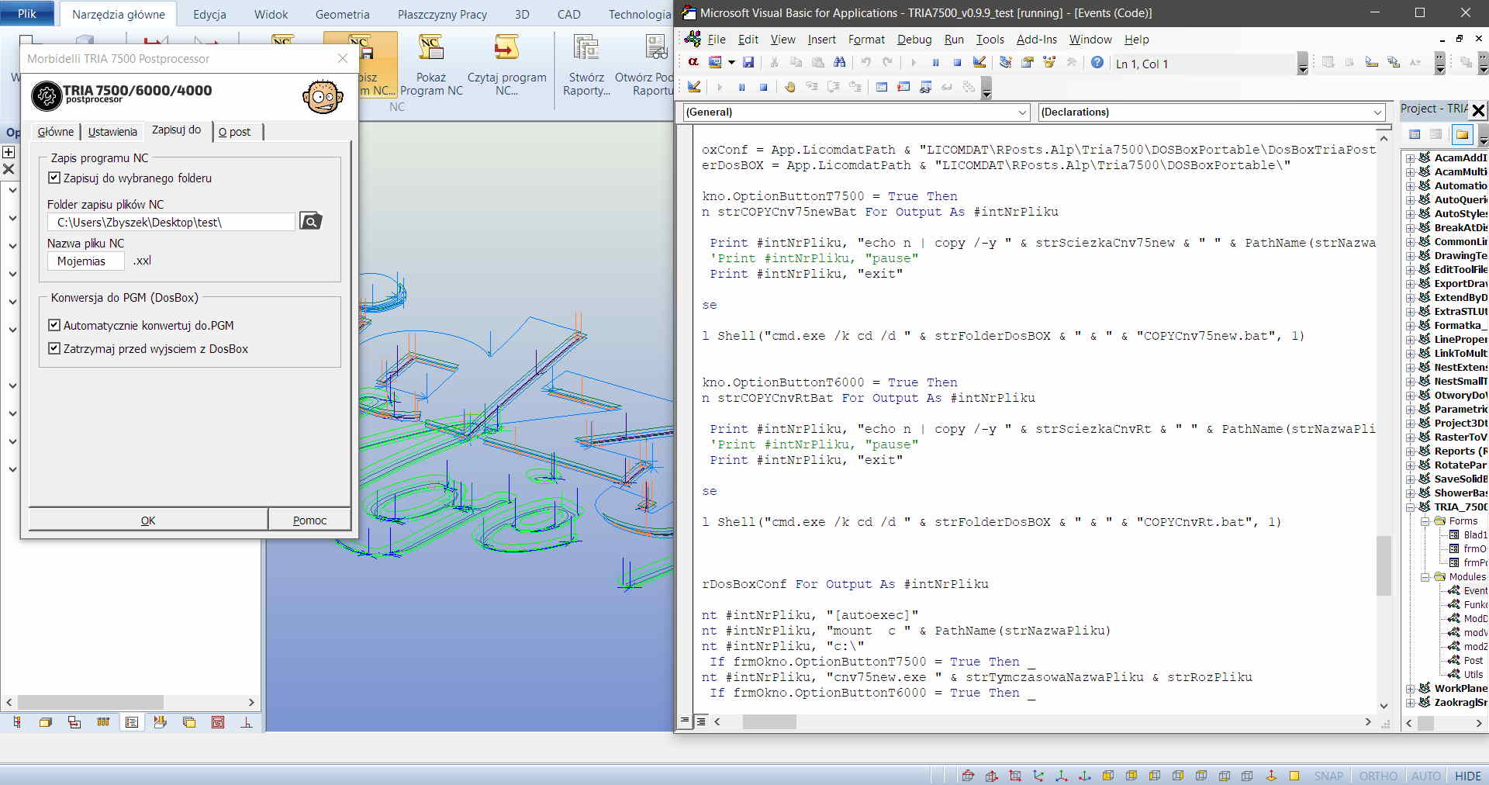Collapse the TRIA_7500 project node

click(1410, 507)
